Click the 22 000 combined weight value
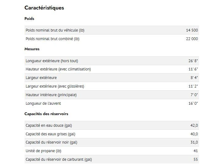 click(192, 39)
